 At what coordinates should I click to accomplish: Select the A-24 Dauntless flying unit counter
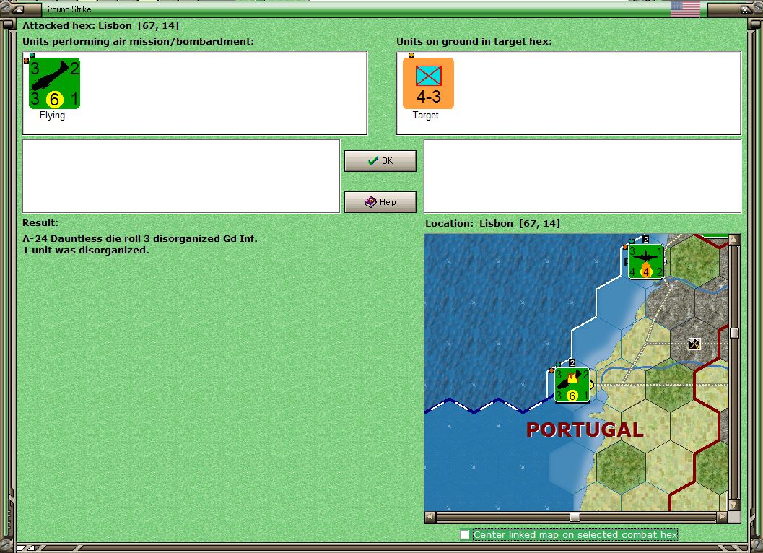pyautogui.click(x=53, y=82)
